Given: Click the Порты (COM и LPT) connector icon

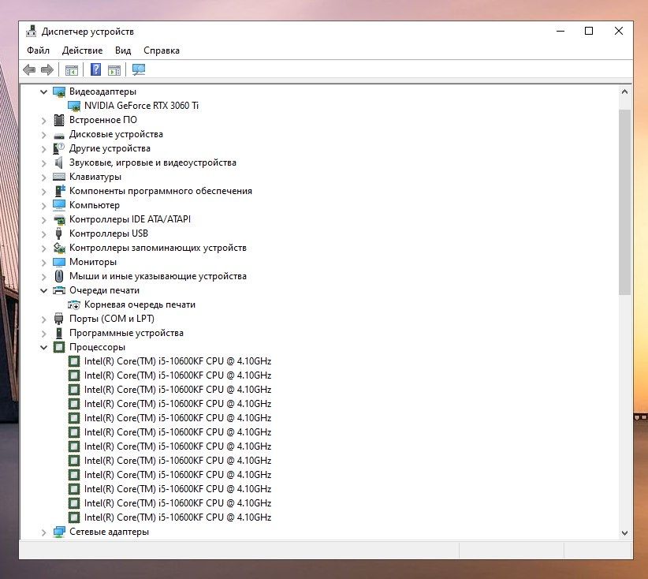Looking at the screenshot, I should coord(58,319).
